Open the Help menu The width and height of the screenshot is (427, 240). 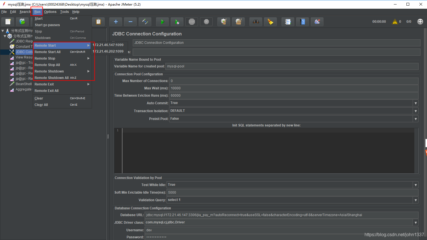(x=76, y=12)
